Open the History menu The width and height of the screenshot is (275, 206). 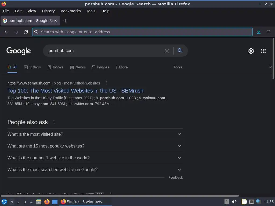48,11
